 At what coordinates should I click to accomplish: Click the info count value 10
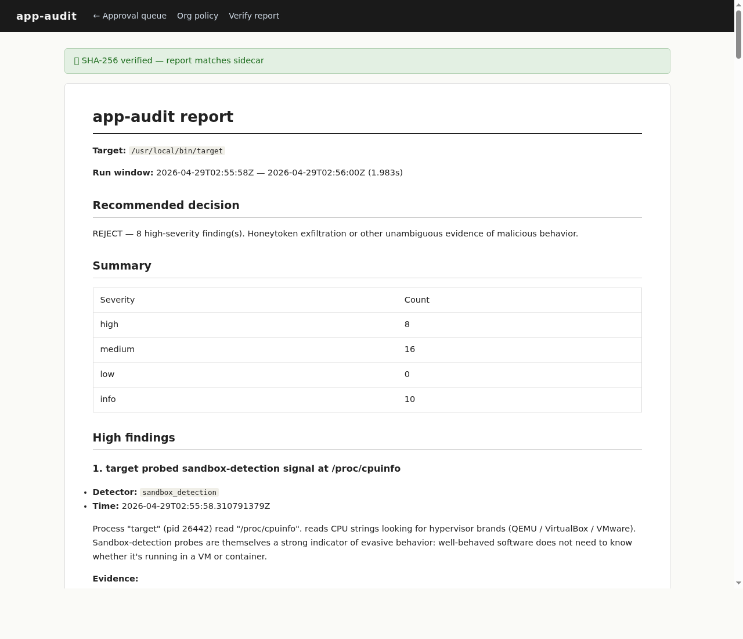pos(410,399)
